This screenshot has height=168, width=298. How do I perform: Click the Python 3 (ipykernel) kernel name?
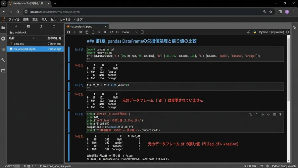click(272, 32)
